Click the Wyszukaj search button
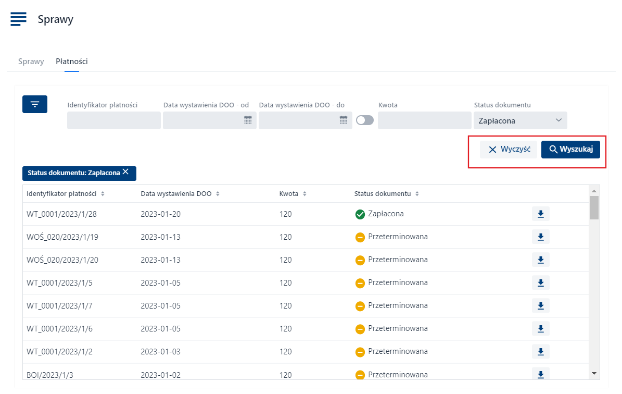This screenshot has width=622, height=394. pos(570,150)
